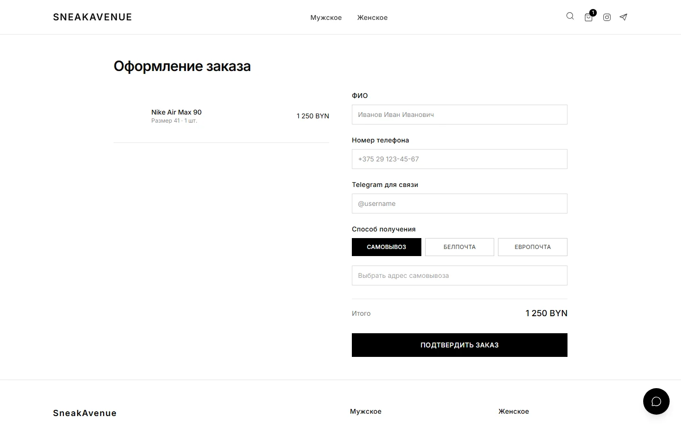The height and width of the screenshot is (426, 681).
Task: Open Мужское link in footer
Action: pos(366,411)
